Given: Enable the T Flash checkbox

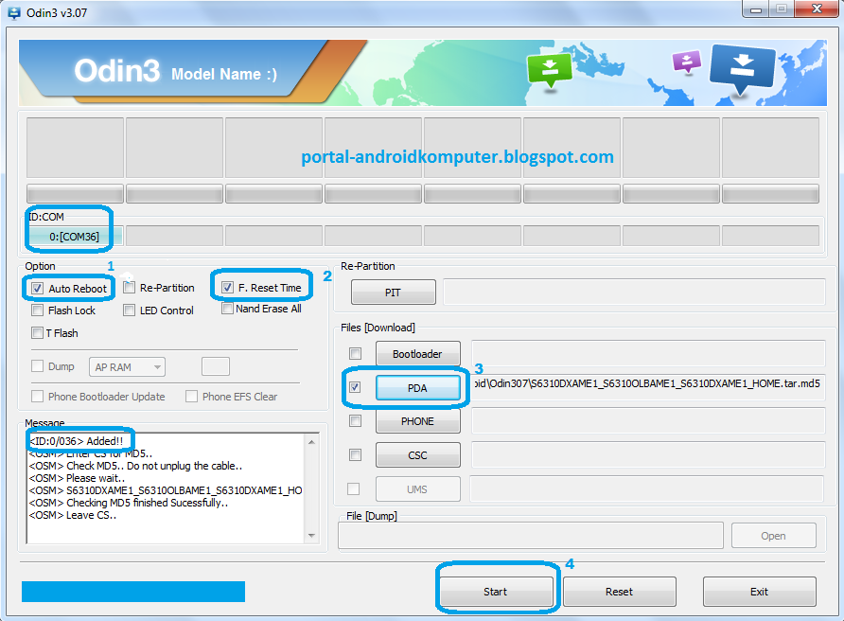Looking at the screenshot, I should [37, 333].
